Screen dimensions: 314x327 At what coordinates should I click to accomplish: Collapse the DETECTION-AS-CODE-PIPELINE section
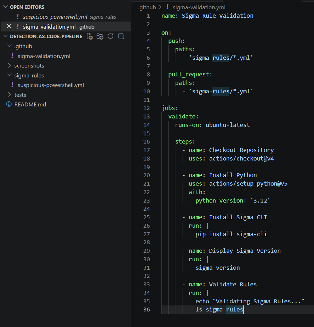pyautogui.click(x=6, y=36)
